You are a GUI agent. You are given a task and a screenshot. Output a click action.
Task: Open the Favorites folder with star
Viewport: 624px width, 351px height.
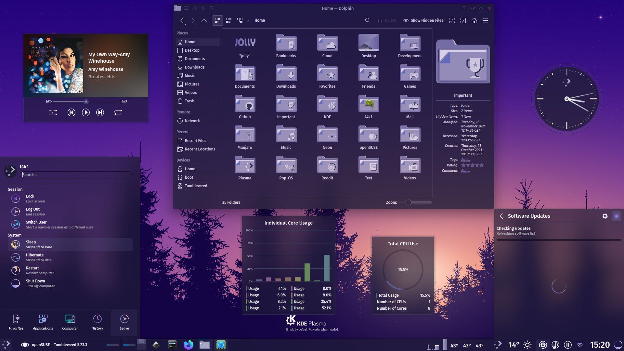coord(327,77)
